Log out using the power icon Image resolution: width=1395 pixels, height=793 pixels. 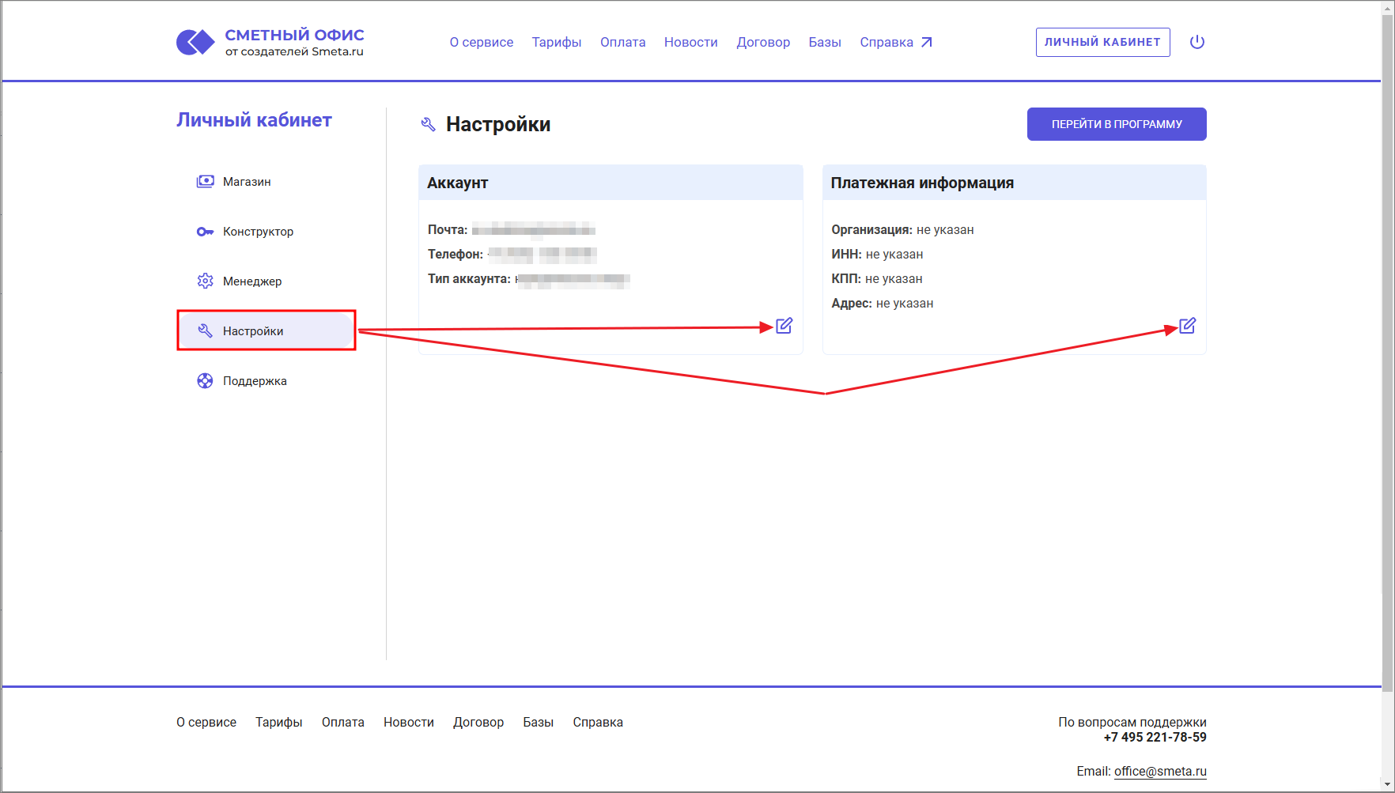tap(1197, 42)
